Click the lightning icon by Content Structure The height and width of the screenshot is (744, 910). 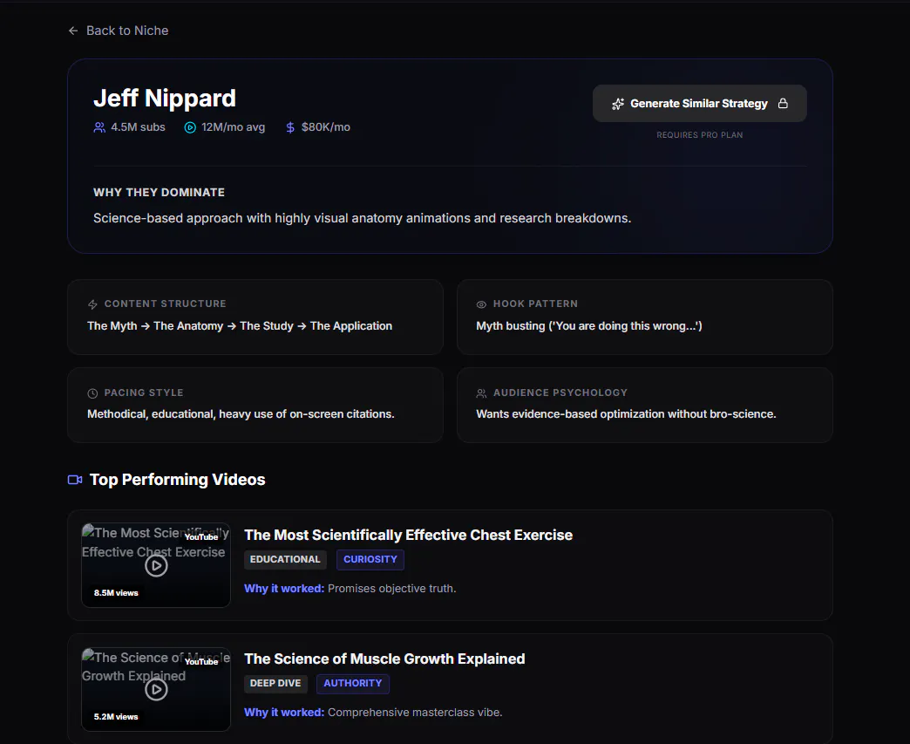92,304
